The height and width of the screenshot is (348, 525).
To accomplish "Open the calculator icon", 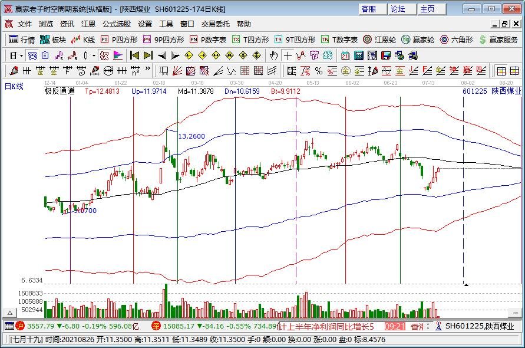I will (359, 55).
